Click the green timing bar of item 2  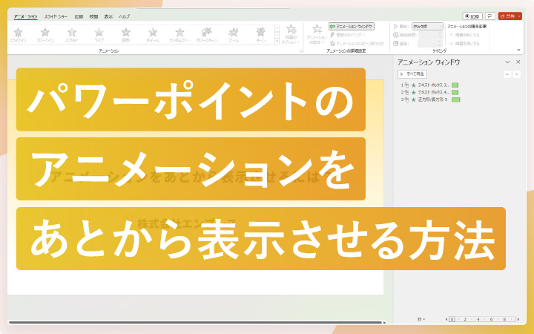(455, 92)
